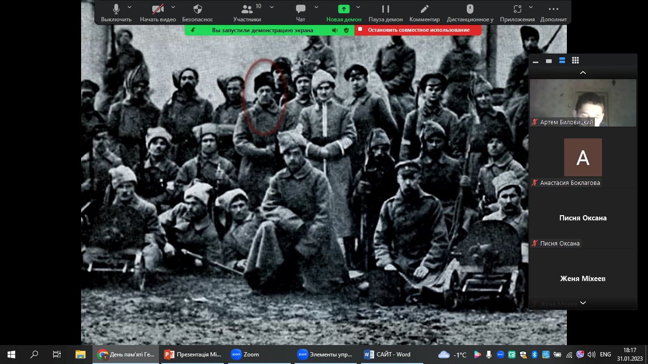The image size is (648, 364).
Task: Pause screen share with Пауза демонстрации
Action: pos(385,9)
